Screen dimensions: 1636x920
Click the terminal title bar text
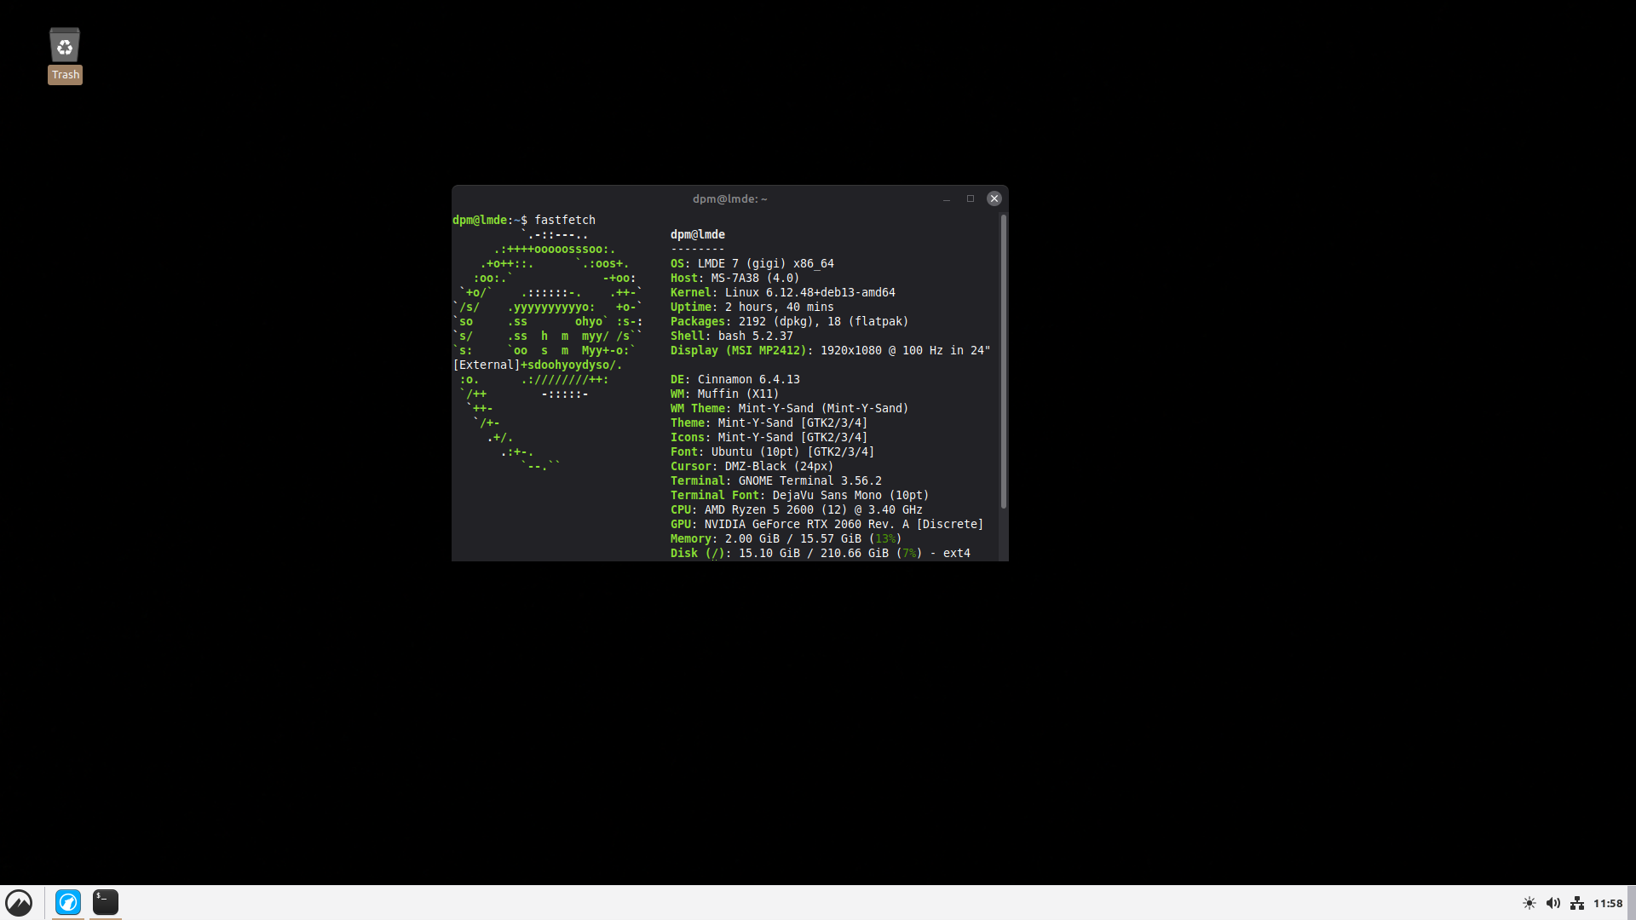click(729, 198)
